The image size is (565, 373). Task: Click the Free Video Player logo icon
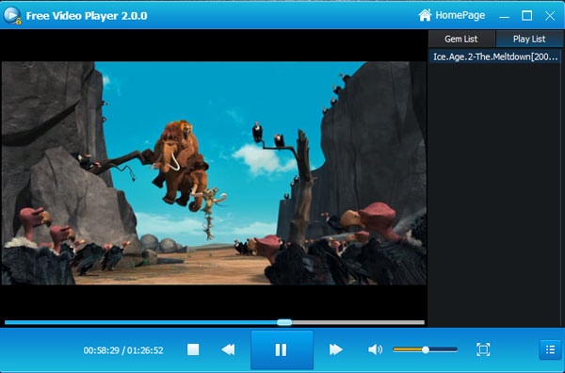pyautogui.click(x=12, y=15)
